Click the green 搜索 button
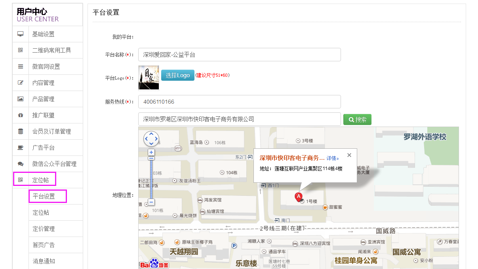This screenshot has height=269, width=478. pos(357,119)
